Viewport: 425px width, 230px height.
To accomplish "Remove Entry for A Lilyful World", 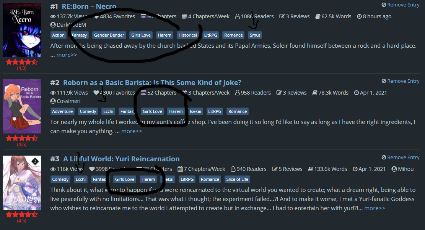I will [401, 157].
